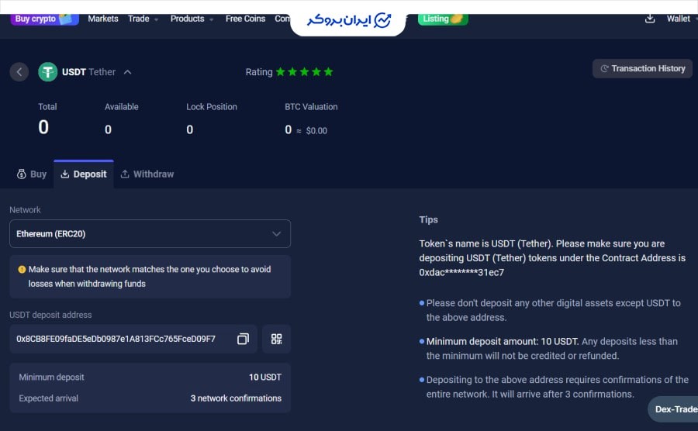The image size is (698, 431).
Task: Select the Deposit tab
Action: click(x=83, y=174)
